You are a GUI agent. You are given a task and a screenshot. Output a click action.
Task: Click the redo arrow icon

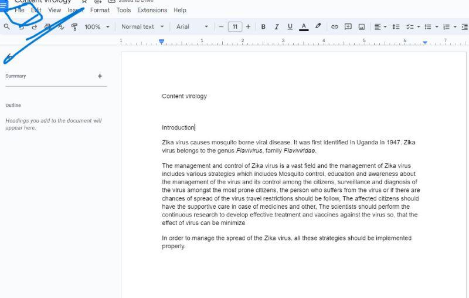point(35,27)
